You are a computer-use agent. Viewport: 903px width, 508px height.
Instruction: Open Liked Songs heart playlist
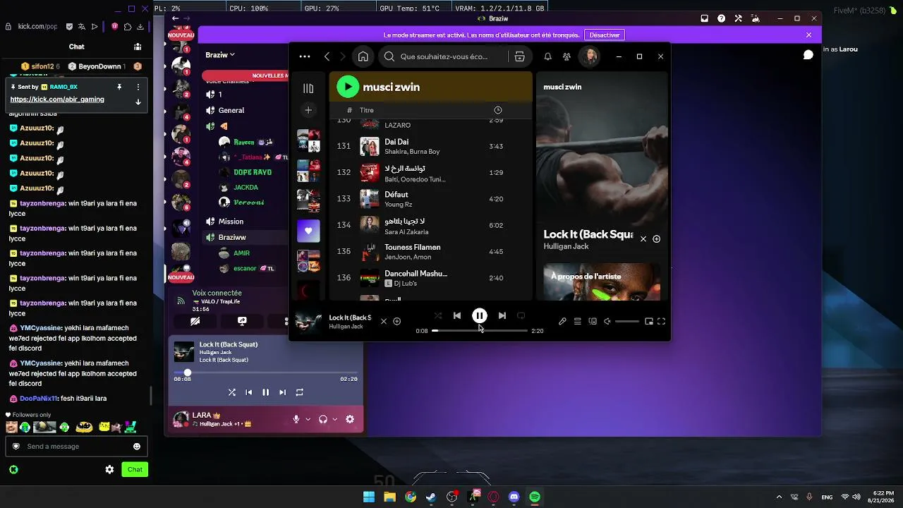click(308, 231)
